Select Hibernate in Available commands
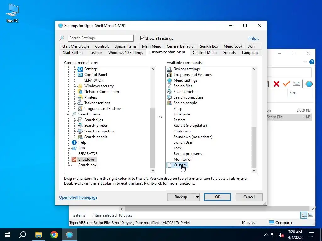 tap(182, 114)
